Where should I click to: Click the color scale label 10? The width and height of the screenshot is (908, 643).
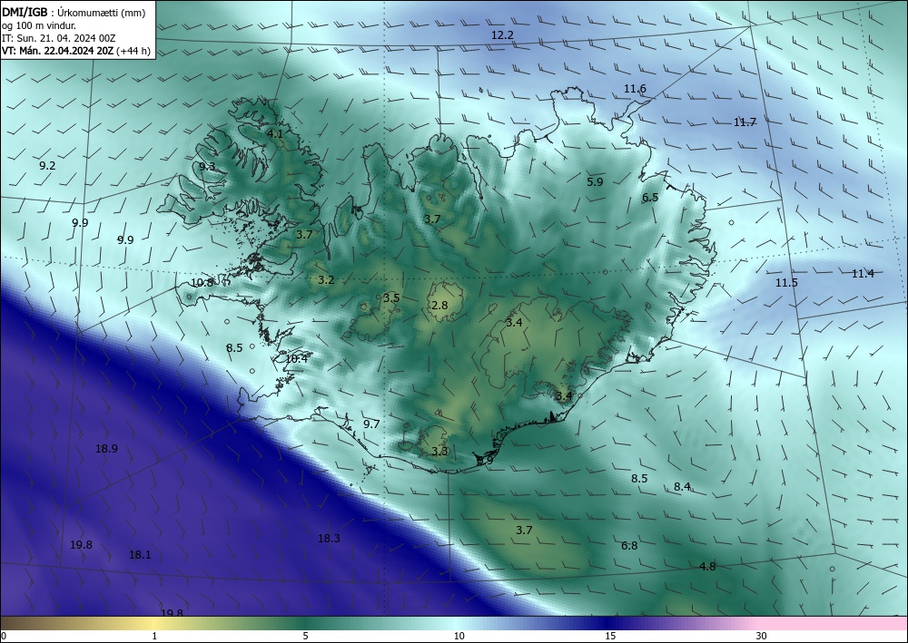(459, 637)
